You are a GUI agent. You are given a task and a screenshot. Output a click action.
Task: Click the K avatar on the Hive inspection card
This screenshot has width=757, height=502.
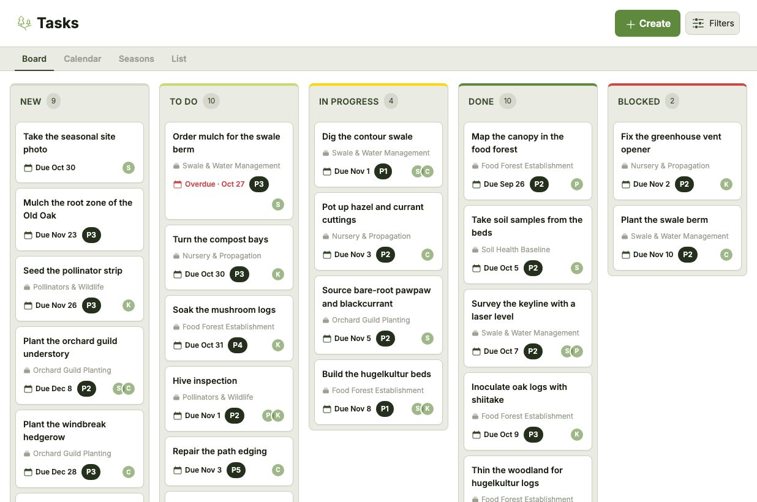point(278,416)
